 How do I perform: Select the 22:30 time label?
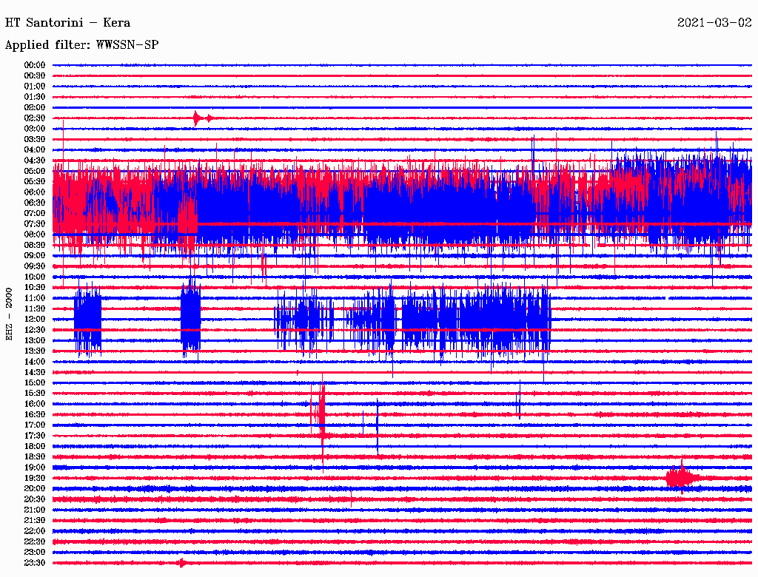pos(35,541)
